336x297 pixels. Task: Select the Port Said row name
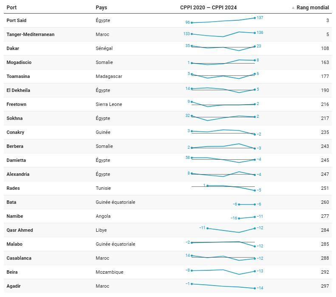pyautogui.click(x=17, y=20)
